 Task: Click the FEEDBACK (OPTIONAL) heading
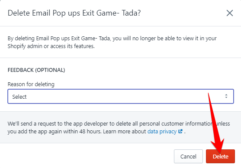click(36, 70)
